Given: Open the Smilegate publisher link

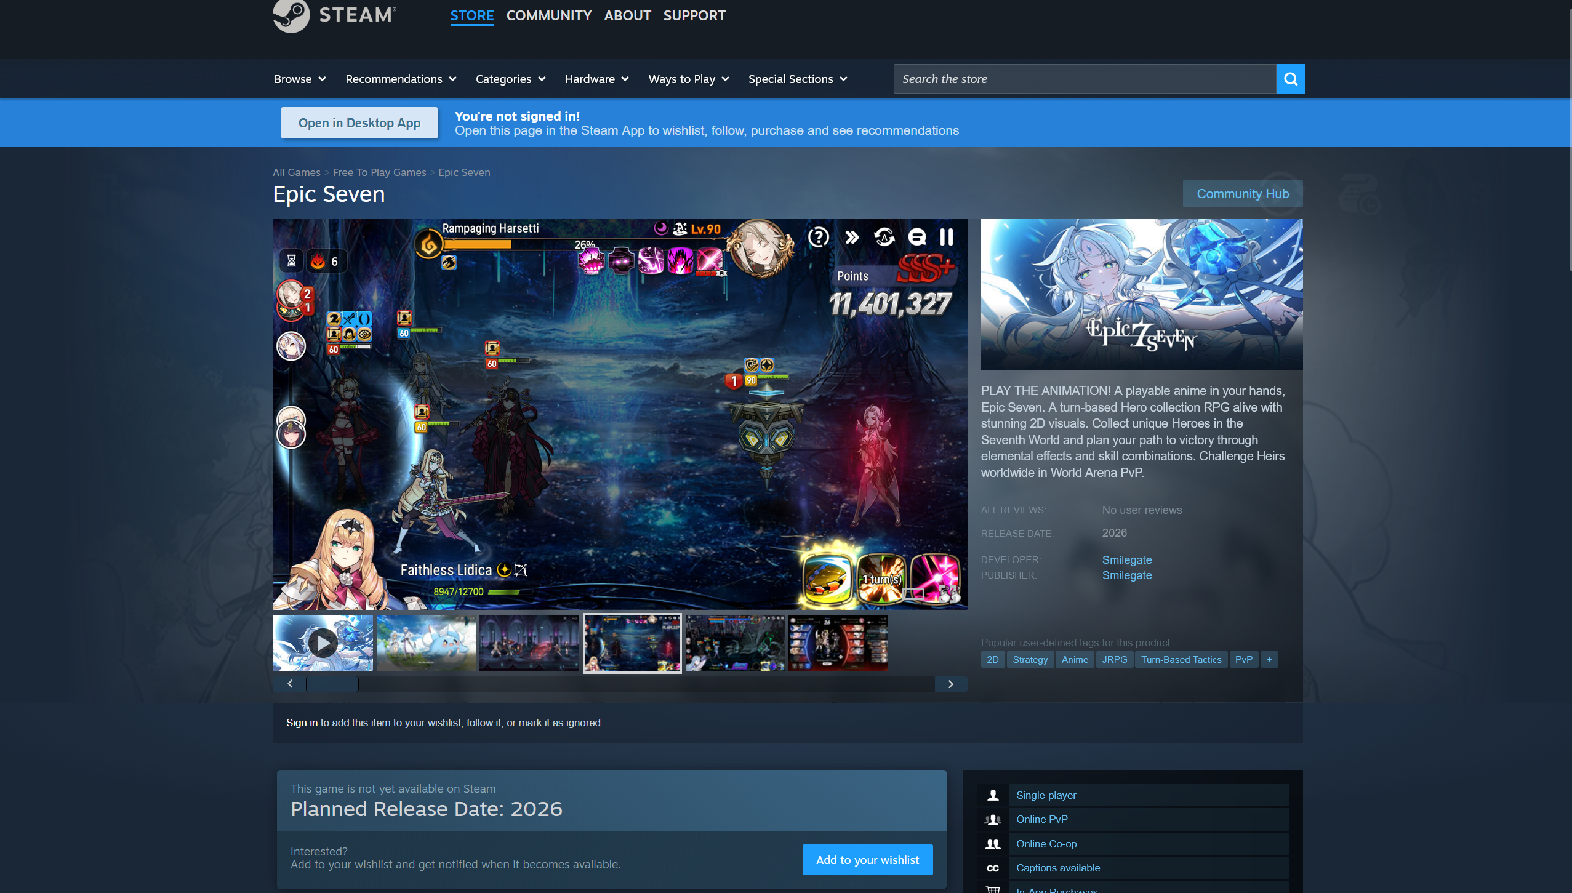Looking at the screenshot, I should coord(1127,575).
